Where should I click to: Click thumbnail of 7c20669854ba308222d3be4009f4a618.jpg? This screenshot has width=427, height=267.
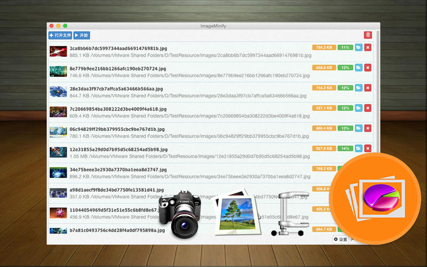(x=58, y=112)
